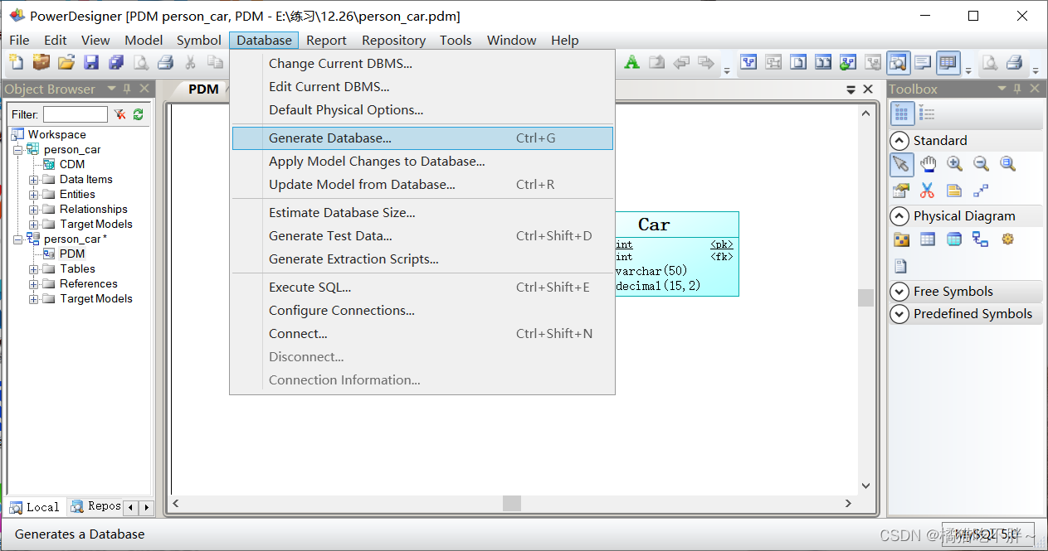Toggle Toolbox icon grid view
Image resolution: width=1048 pixels, height=551 pixels.
pos(902,114)
